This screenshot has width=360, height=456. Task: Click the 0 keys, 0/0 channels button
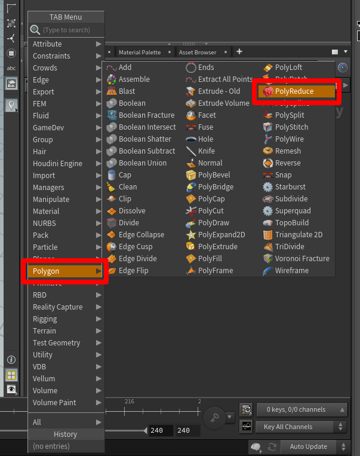point(301,409)
